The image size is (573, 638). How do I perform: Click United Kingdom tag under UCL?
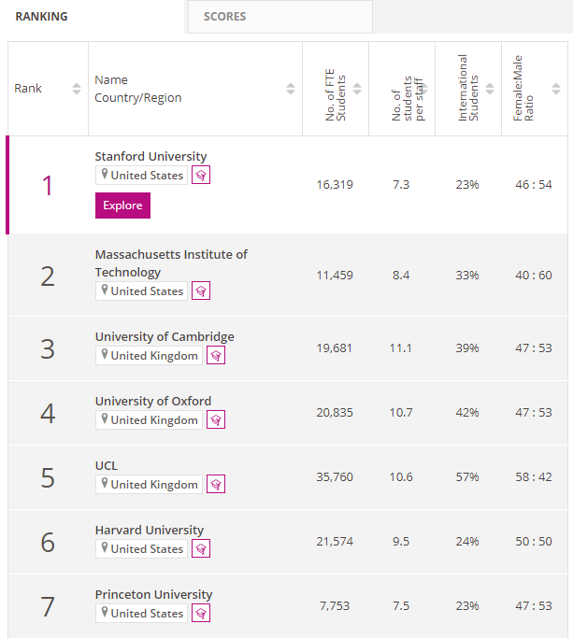tap(149, 484)
